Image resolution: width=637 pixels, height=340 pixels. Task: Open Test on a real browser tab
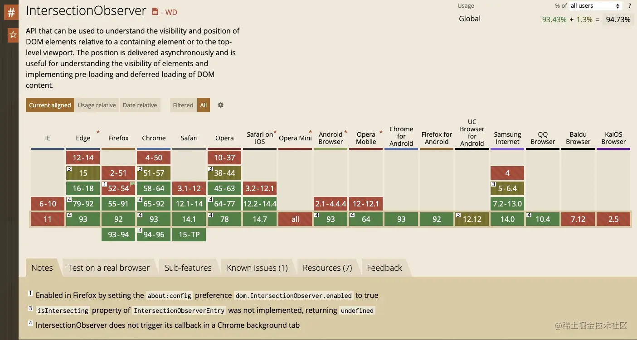pyautogui.click(x=109, y=268)
